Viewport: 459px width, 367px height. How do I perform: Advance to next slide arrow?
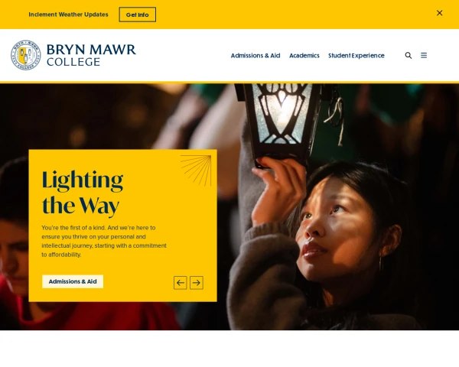pos(197,283)
